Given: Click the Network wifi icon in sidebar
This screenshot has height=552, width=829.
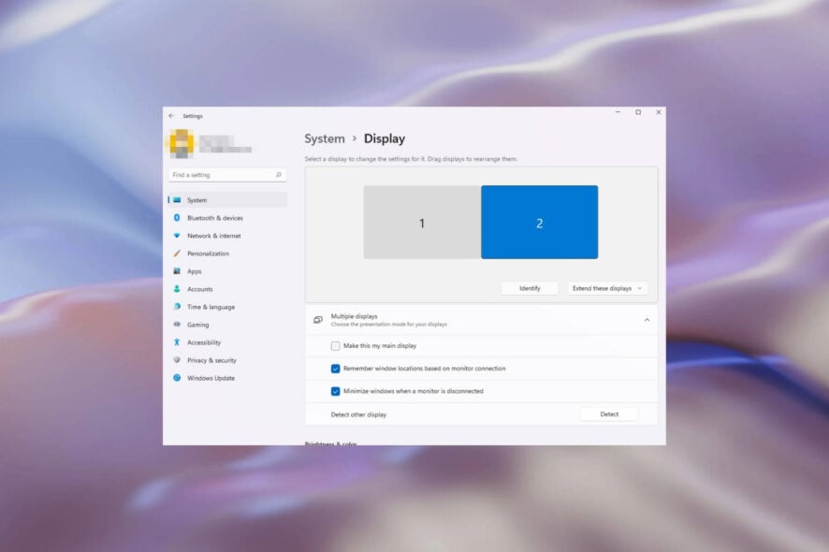Looking at the screenshot, I should tap(177, 236).
